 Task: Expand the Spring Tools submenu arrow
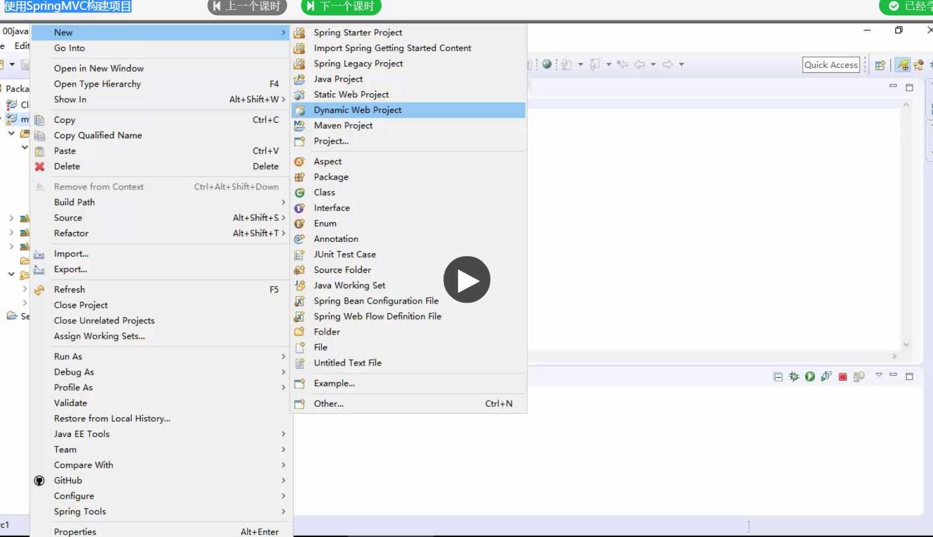pos(283,512)
